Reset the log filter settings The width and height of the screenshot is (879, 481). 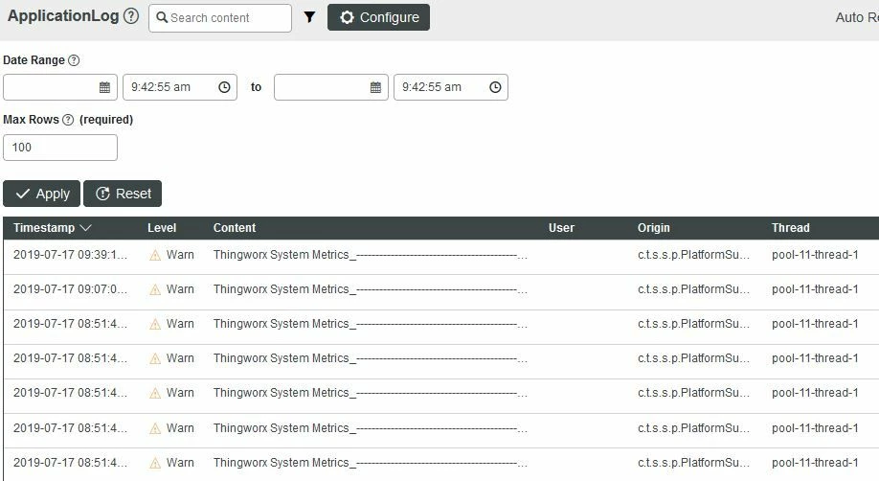click(x=123, y=194)
